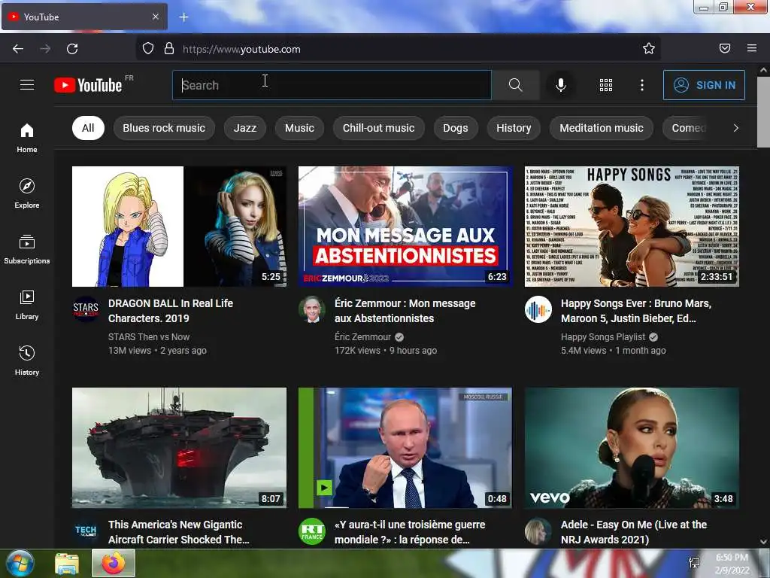Select the Blues rock music chip

pyautogui.click(x=164, y=128)
